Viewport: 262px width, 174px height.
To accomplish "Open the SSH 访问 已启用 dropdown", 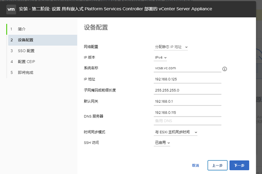I will pyautogui.click(x=162, y=143).
